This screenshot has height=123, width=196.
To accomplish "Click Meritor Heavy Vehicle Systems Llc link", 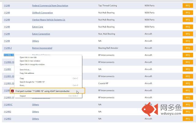I will click(x=49, y=20).
